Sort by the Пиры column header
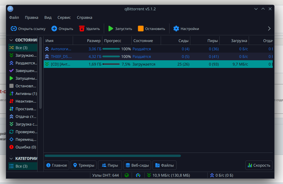Viewport: 283px width, 184px height. [205, 41]
